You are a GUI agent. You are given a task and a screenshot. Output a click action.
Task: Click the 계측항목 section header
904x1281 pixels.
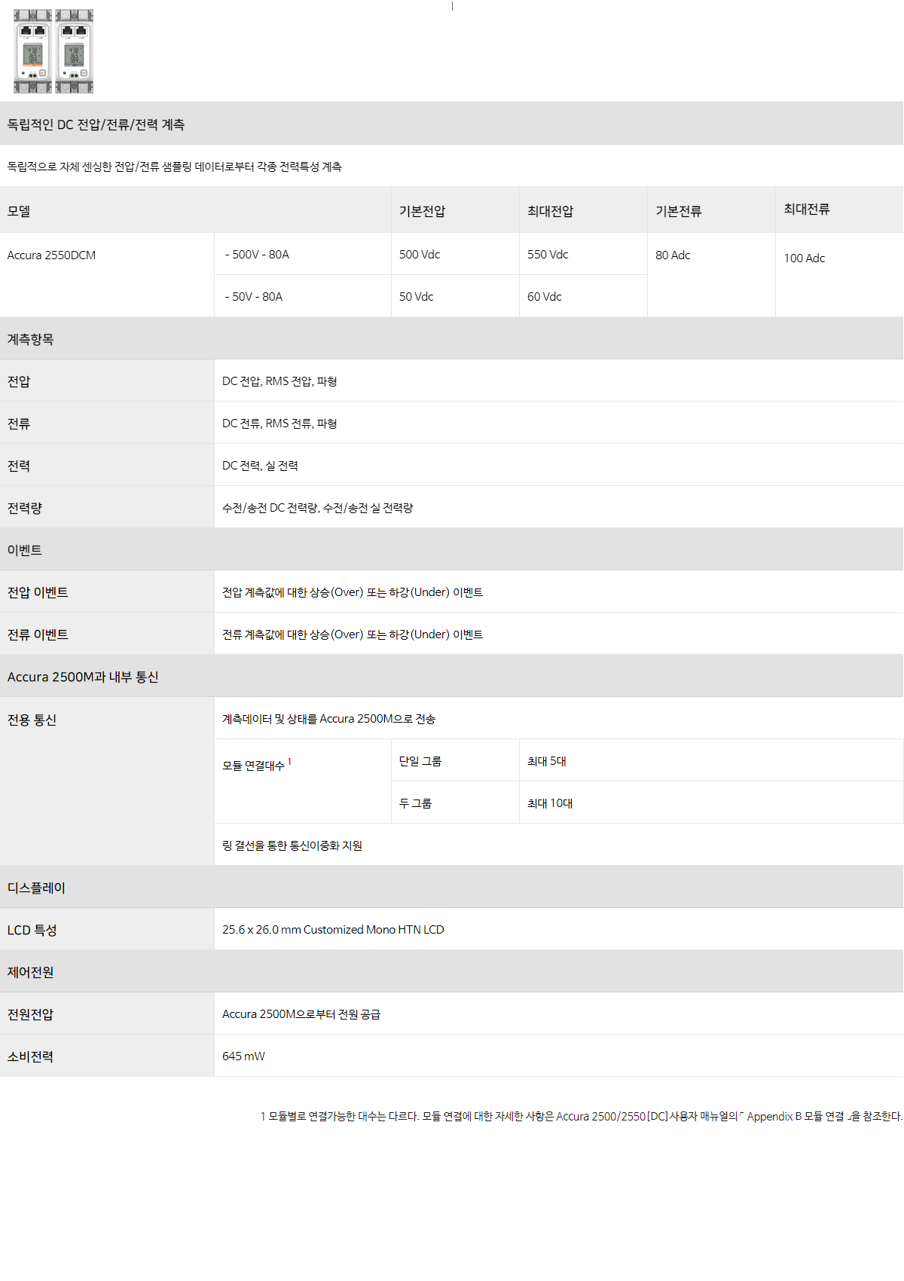pos(31,339)
